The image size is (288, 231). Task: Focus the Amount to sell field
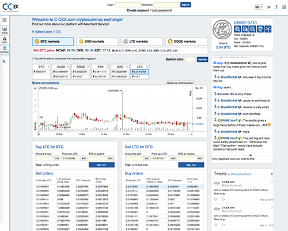[x=134, y=158]
